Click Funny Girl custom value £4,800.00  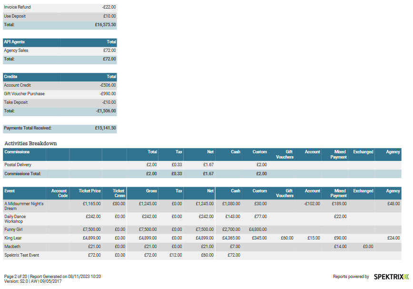[258, 229]
